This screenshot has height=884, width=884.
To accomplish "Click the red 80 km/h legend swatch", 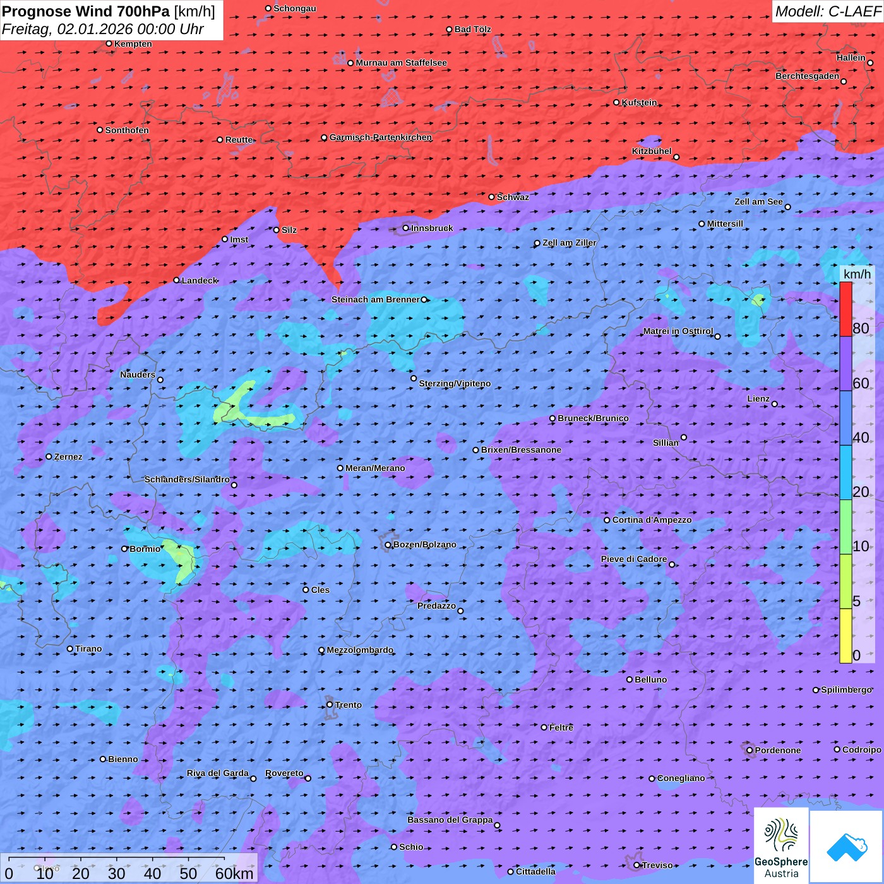I will (845, 309).
